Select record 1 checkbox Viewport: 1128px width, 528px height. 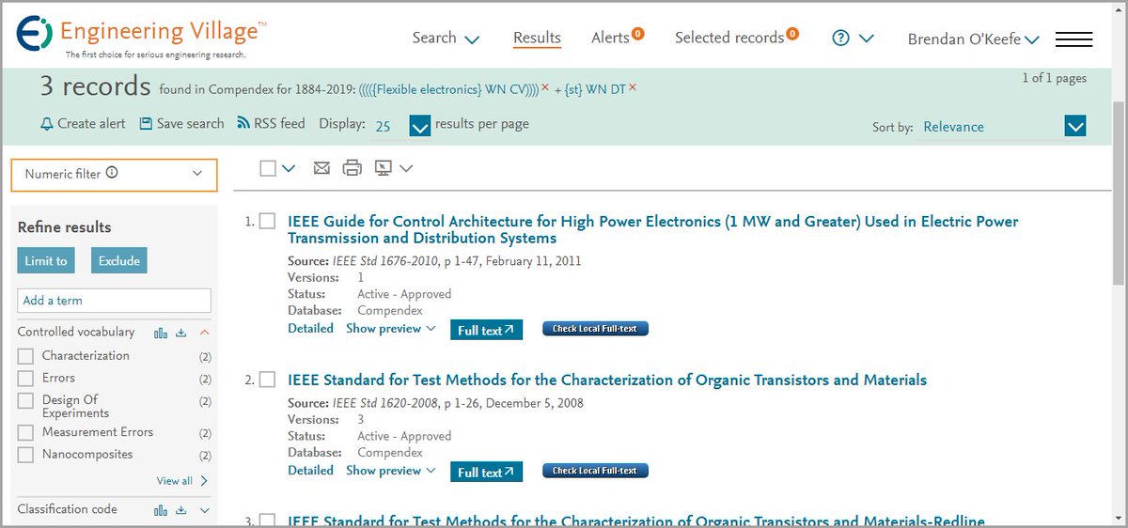268,222
